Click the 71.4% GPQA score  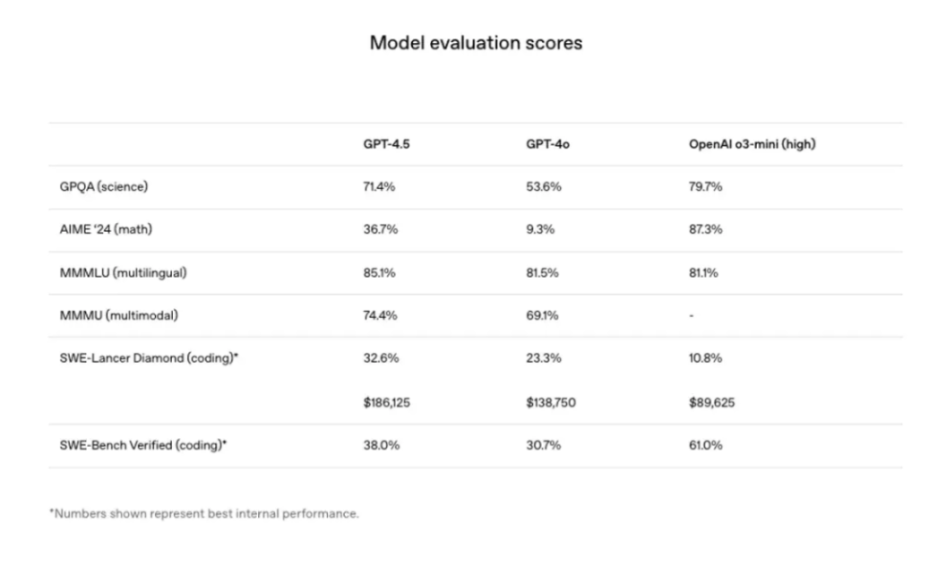coord(378,187)
